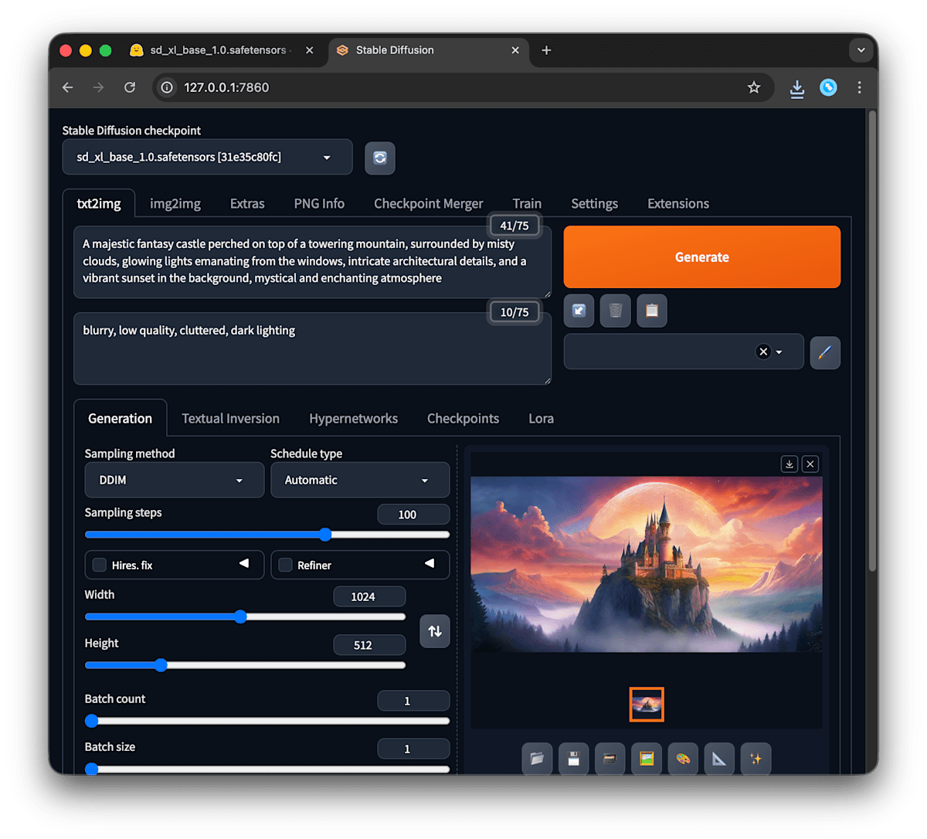Open browser tab search chevron
The image size is (927, 839).
861,50
